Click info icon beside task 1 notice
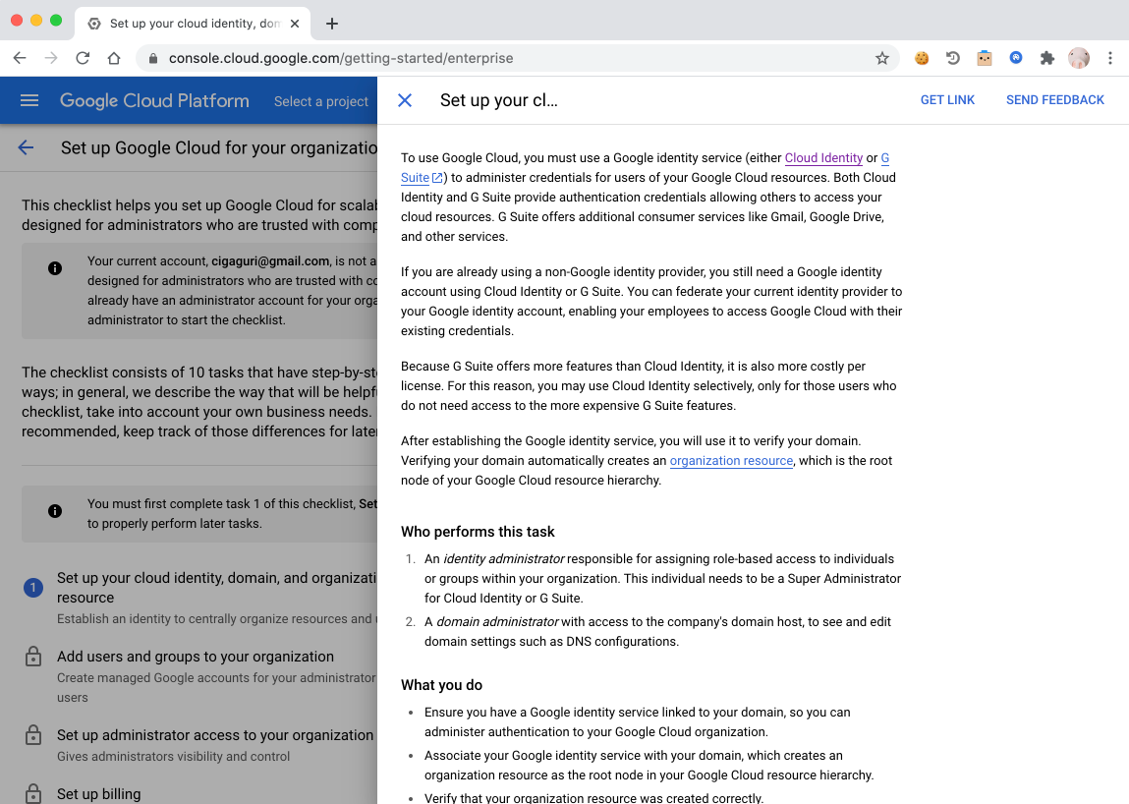The height and width of the screenshot is (804, 1129). coord(55,511)
